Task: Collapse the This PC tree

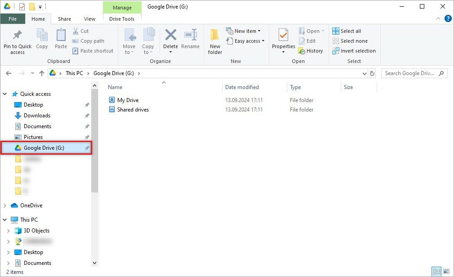Action: [x=5, y=219]
